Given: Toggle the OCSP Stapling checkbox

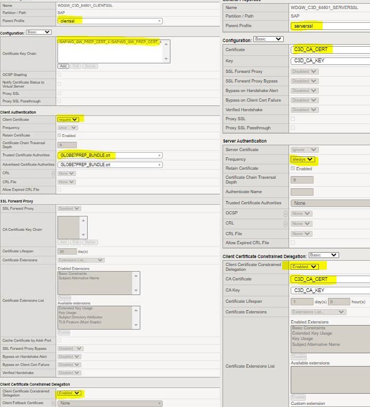Looking at the screenshot, I should tap(60, 75).
